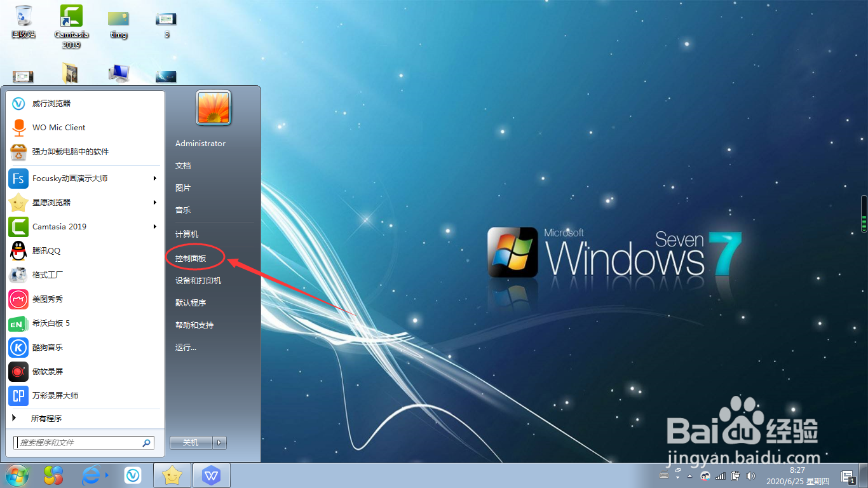Open the notification icon showing badge 1
The image size is (868, 488).
[847, 477]
